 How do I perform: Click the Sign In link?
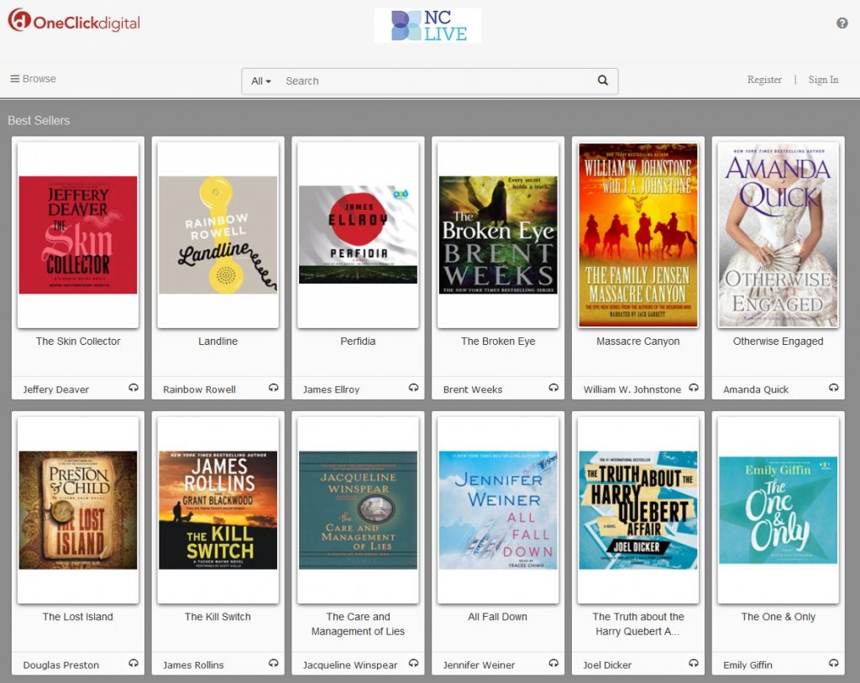click(823, 80)
